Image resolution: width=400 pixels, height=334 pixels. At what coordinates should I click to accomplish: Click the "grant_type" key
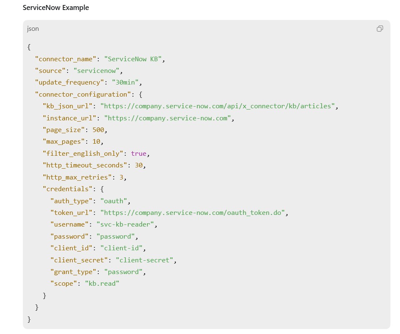73,272
